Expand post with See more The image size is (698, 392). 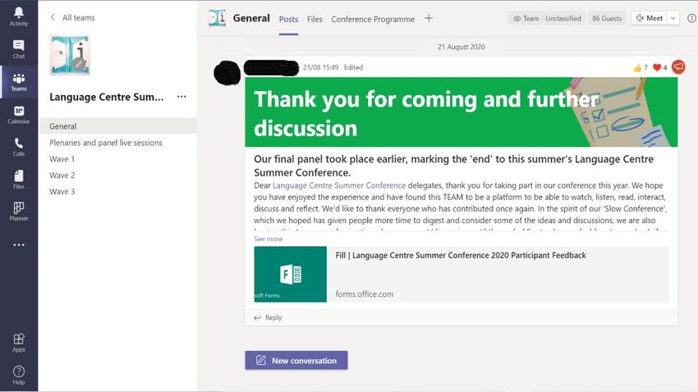pos(268,239)
